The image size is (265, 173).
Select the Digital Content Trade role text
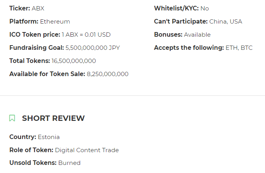click(x=87, y=150)
